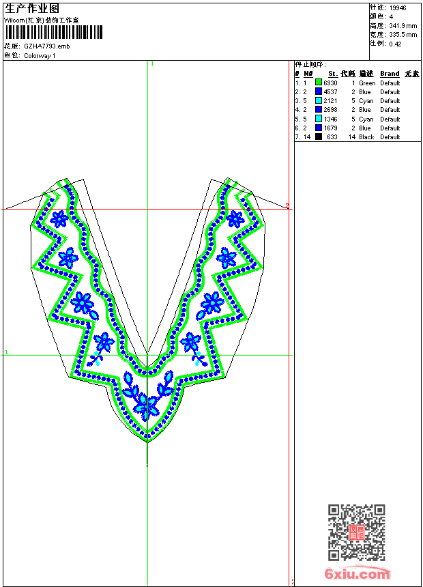The height and width of the screenshot is (587, 423).
Task: Click the St. column header
Action: pyautogui.click(x=333, y=74)
